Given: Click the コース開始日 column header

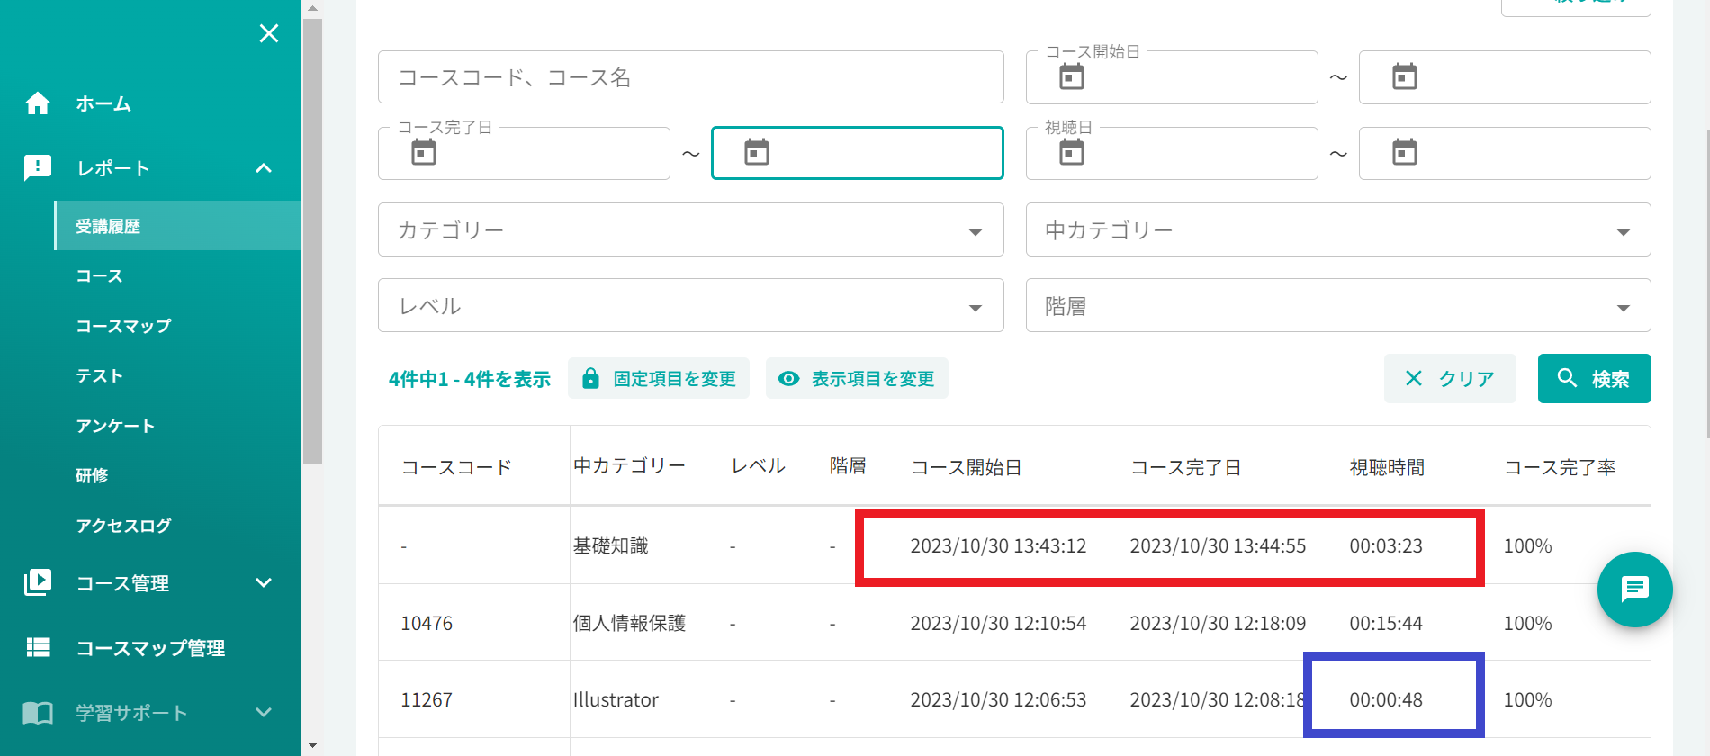Looking at the screenshot, I should 967,467.
